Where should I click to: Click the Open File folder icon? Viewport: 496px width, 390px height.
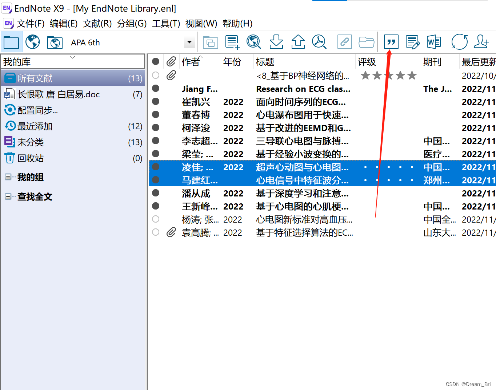[367, 42]
